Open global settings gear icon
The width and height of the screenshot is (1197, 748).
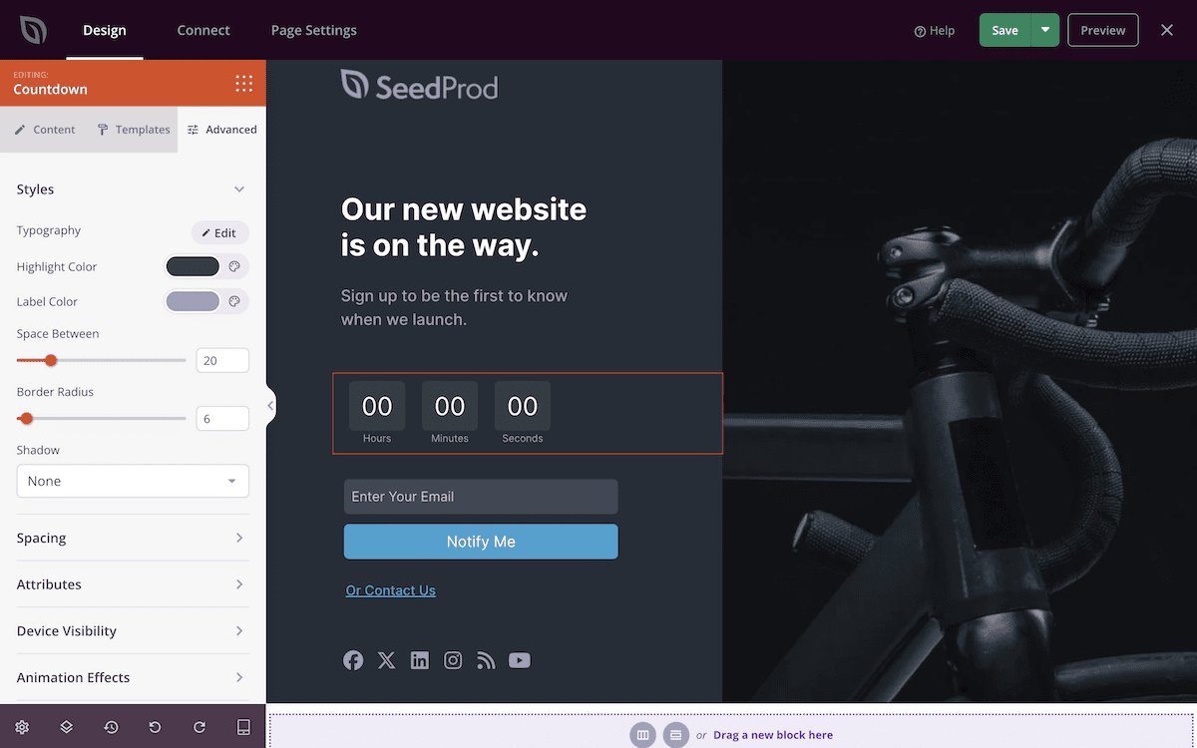22,727
